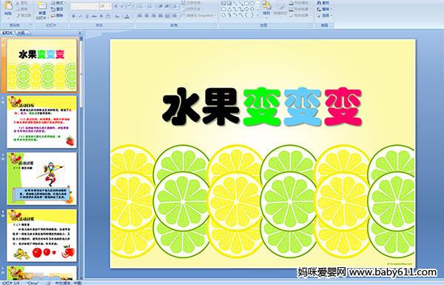Select the Format Painter (格式刷) brush

(18, 16)
